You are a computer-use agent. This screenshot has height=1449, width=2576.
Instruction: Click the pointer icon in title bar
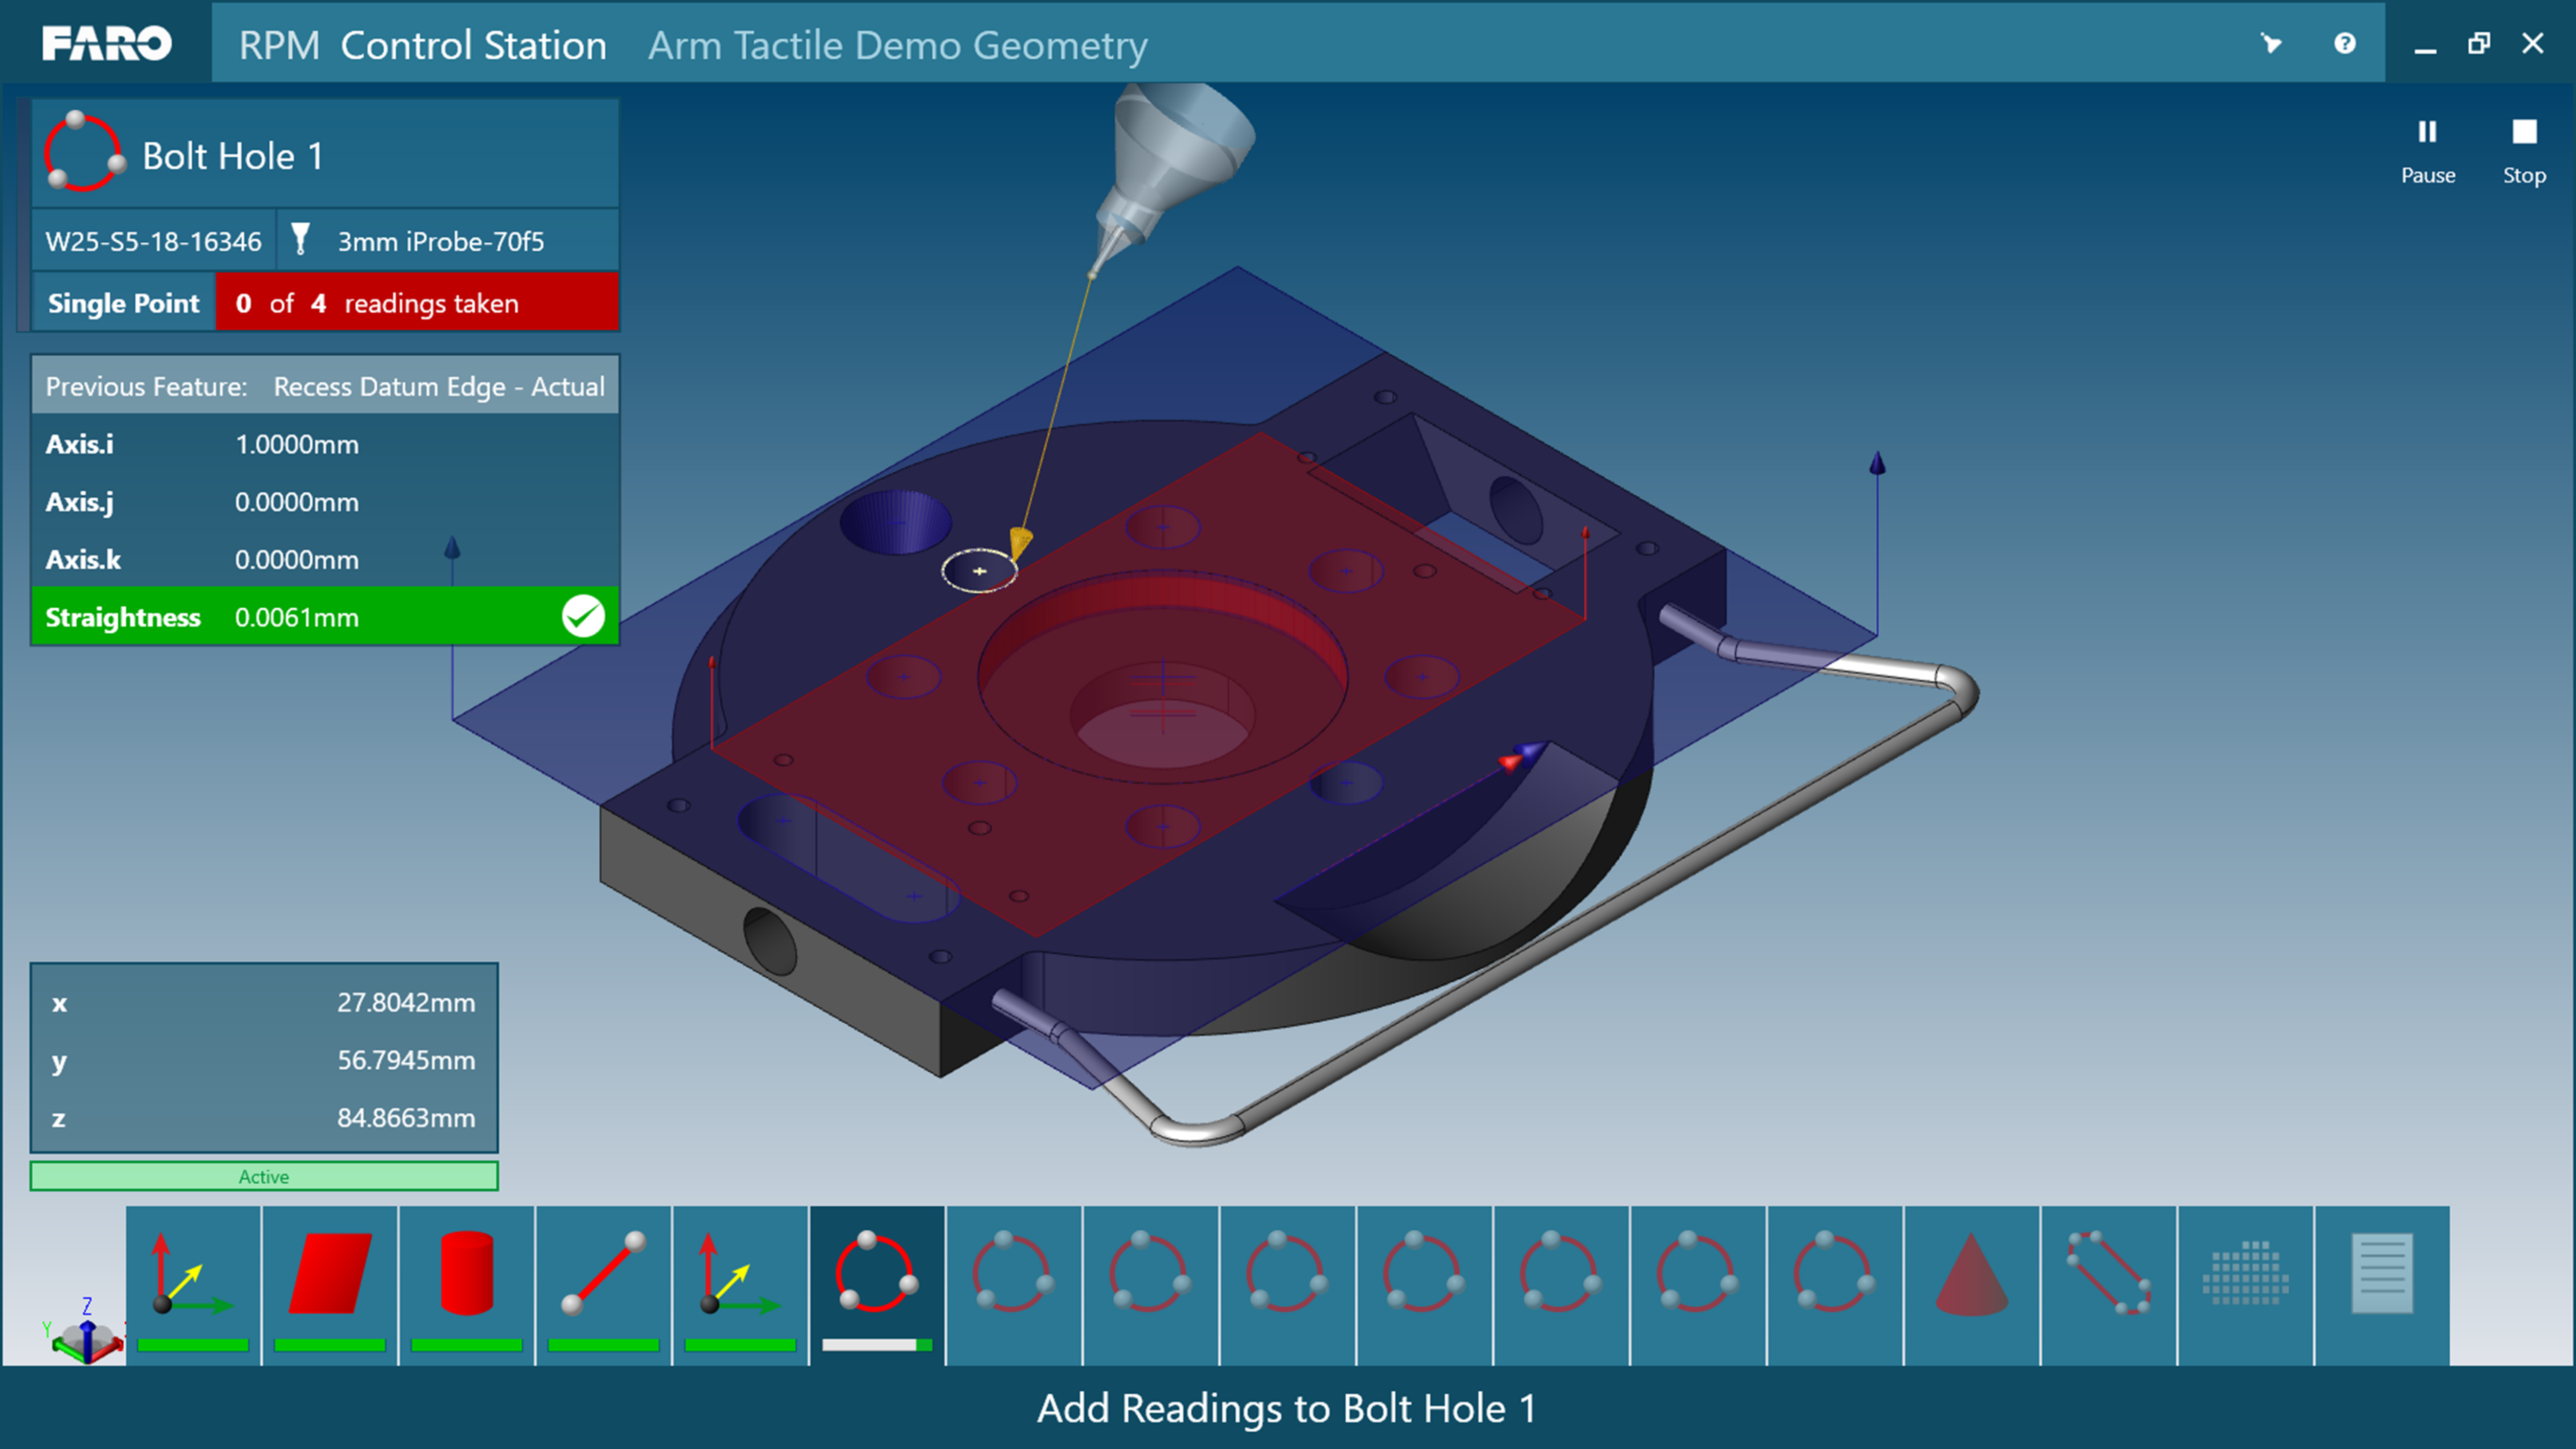click(x=2271, y=43)
